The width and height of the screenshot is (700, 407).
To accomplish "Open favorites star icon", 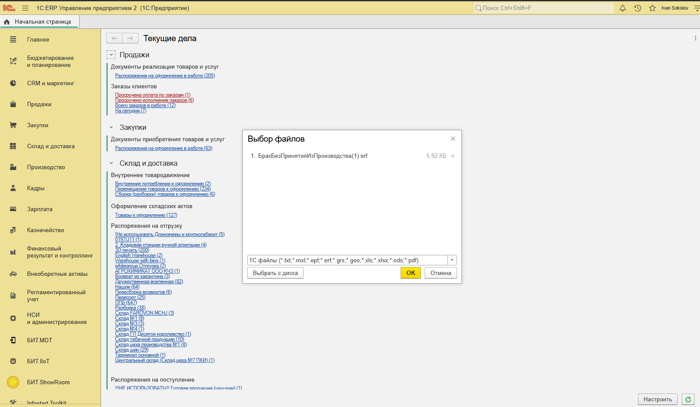I will [652, 8].
